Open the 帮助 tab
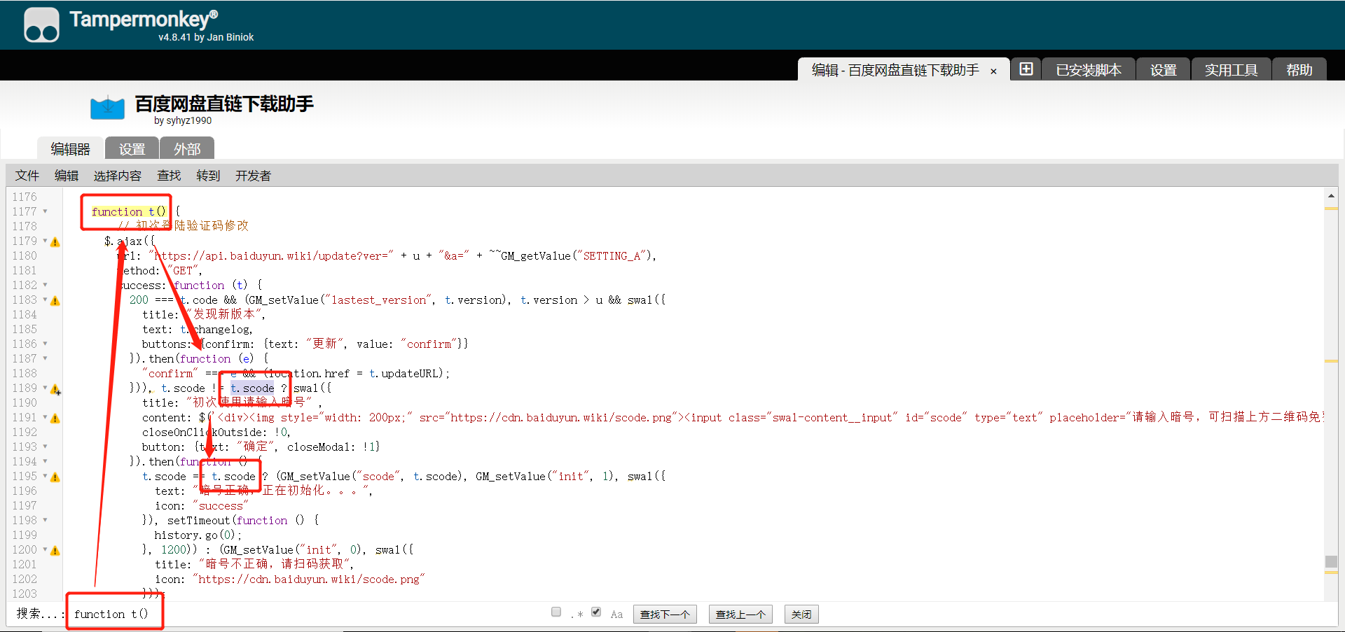 click(1299, 69)
